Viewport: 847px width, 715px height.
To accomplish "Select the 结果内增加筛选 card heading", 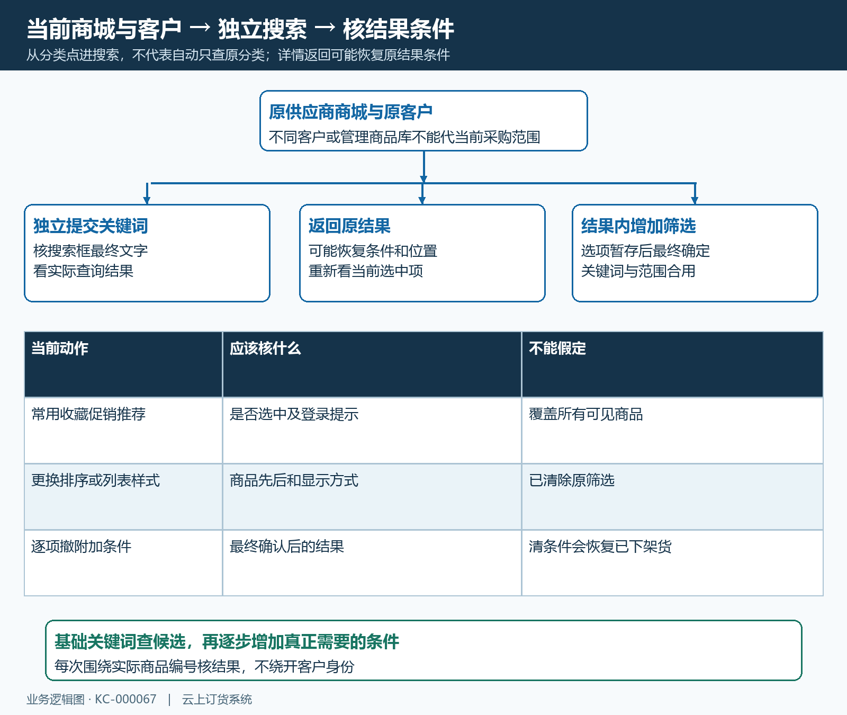I will (638, 226).
